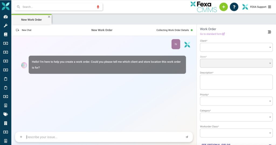Click the send arrow icon in chat
This screenshot has height=145, width=276.
coord(187,137)
